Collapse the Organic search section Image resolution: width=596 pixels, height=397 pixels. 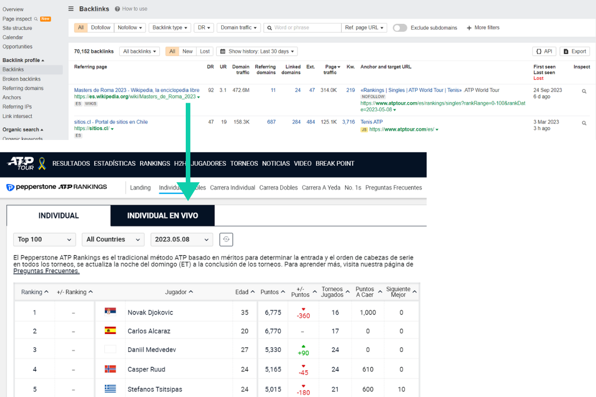pyautogui.click(x=23, y=130)
